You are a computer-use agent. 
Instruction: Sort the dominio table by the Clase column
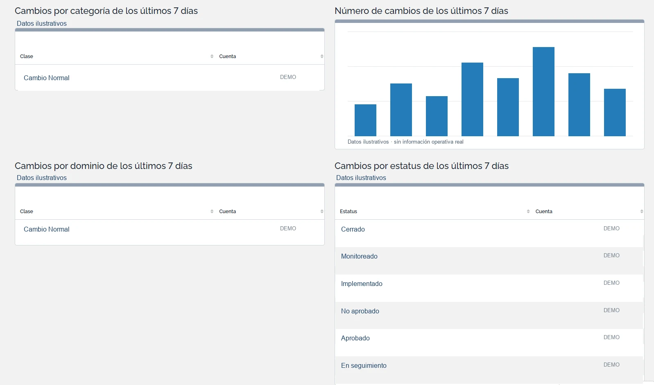pyautogui.click(x=212, y=212)
